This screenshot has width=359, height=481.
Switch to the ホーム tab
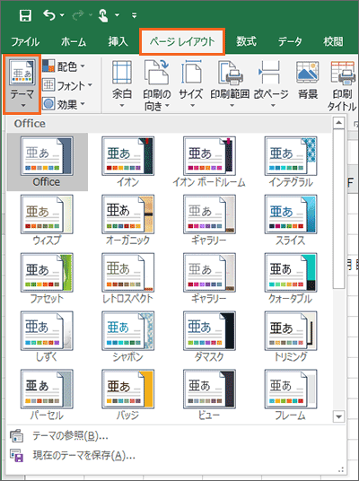pos(74,41)
